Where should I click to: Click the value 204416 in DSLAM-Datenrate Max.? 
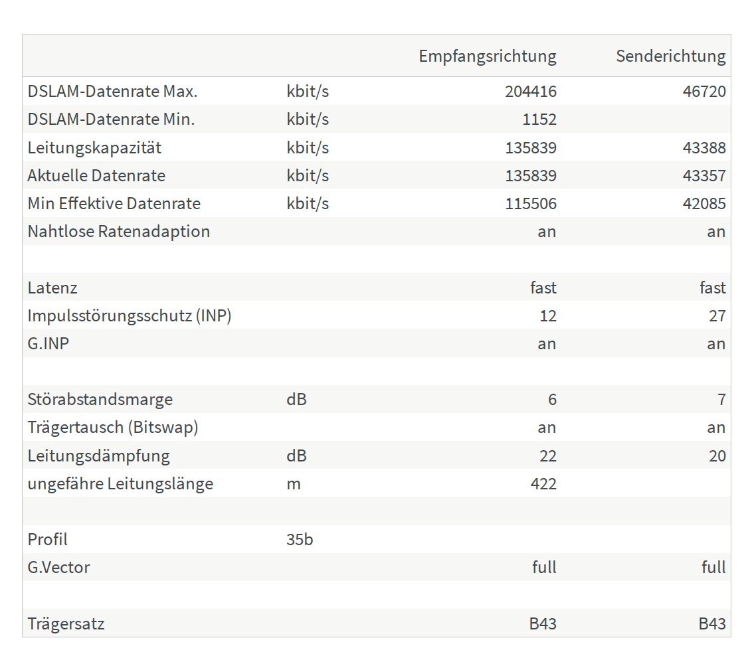531,91
